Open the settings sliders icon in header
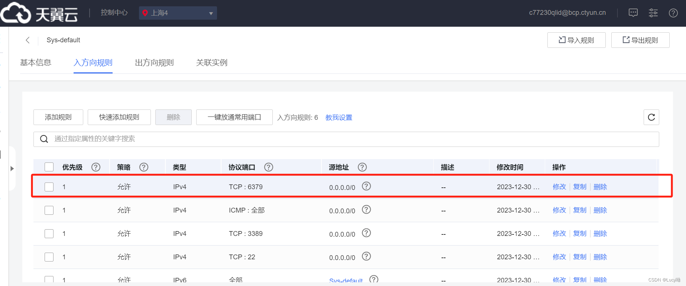Viewport: 686px width, 286px height. coord(653,13)
